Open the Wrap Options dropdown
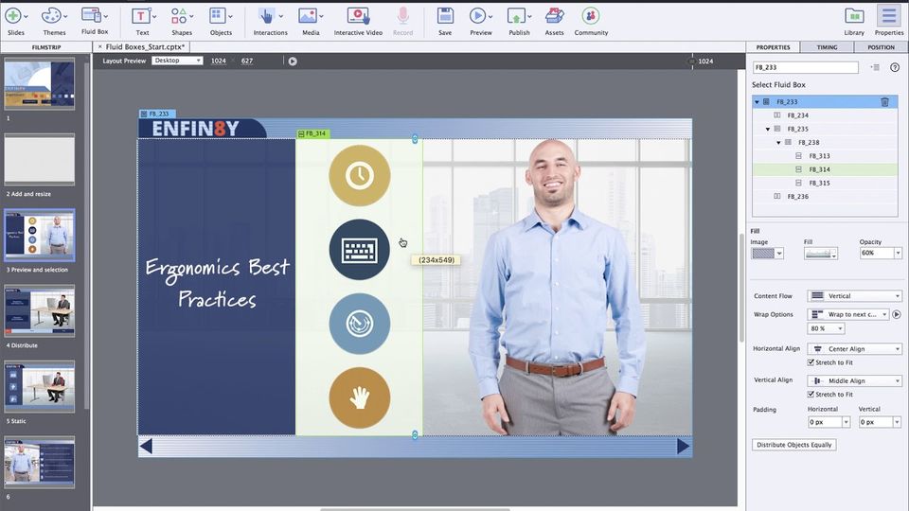The width and height of the screenshot is (909, 511). 848,314
